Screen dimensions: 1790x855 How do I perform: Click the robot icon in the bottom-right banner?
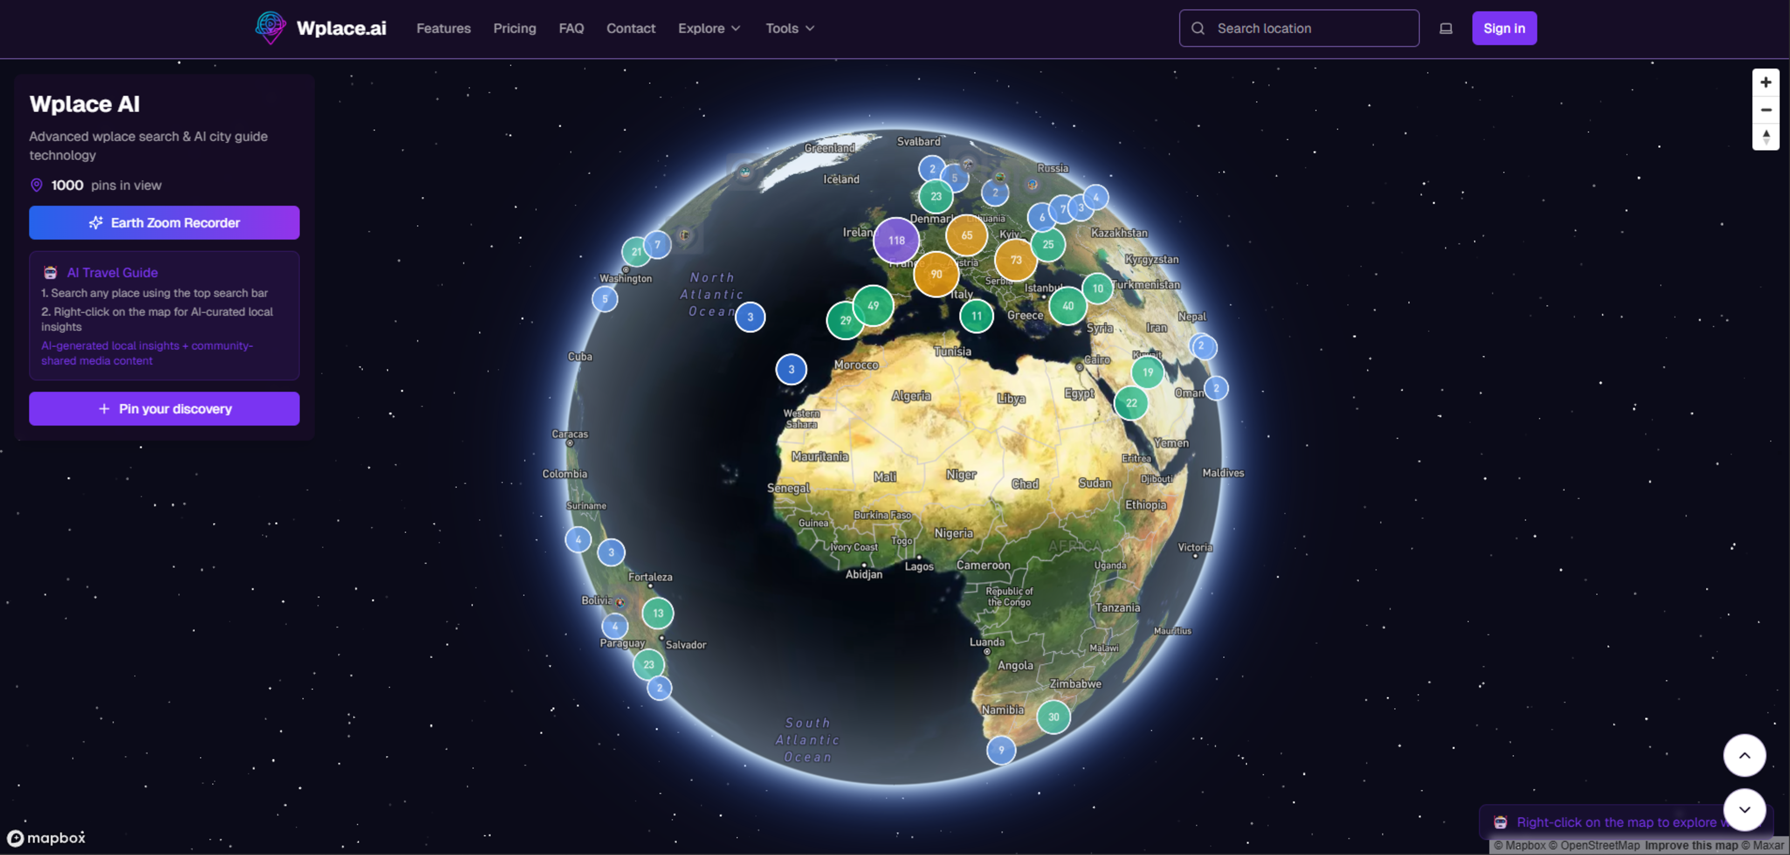(x=1500, y=821)
